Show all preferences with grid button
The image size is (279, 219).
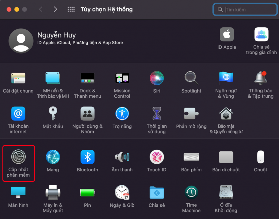point(71,9)
